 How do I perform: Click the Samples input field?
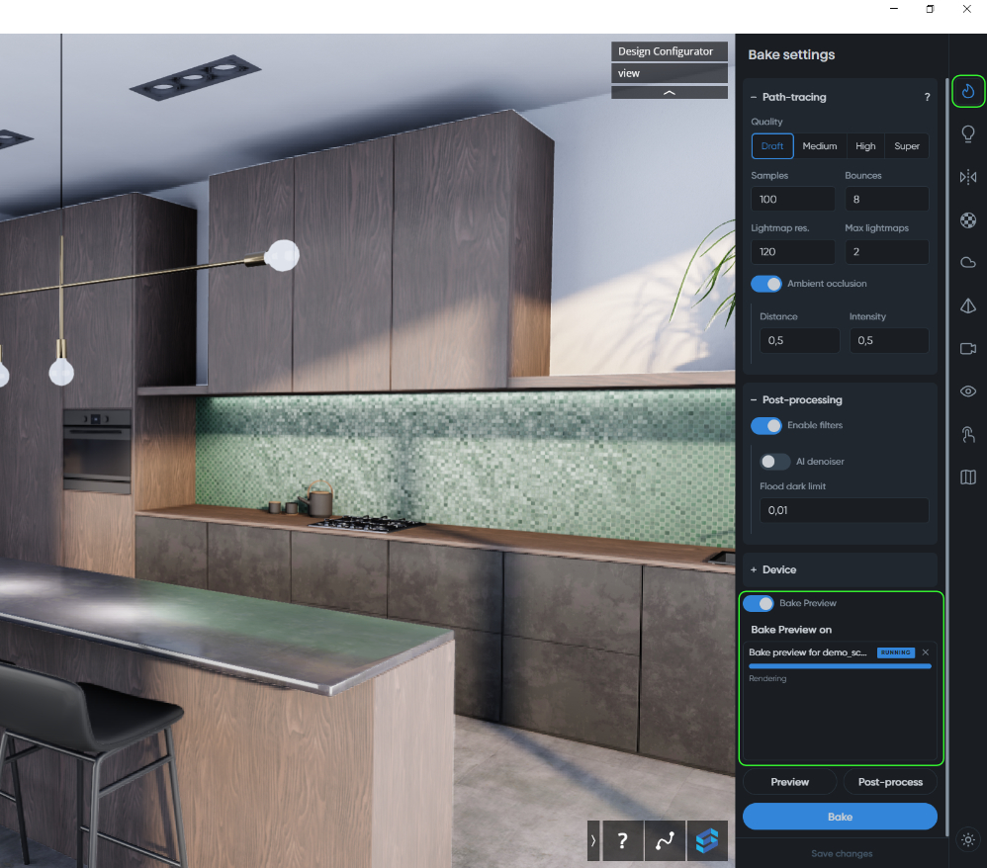point(792,200)
